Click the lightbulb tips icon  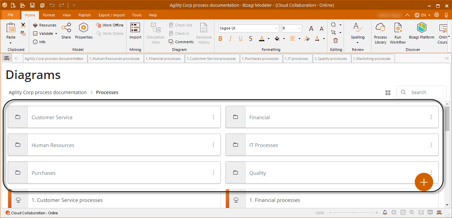coord(446,15)
